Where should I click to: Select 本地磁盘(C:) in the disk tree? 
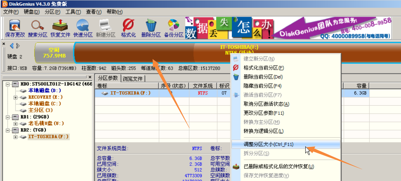[44, 104]
